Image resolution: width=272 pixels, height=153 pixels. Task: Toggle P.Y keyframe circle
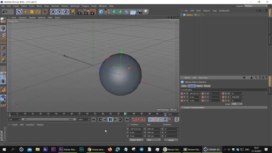pyautogui.click(x=182, y=97)
